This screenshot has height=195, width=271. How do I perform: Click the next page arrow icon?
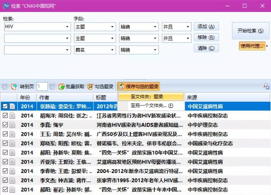click(14, 87)
